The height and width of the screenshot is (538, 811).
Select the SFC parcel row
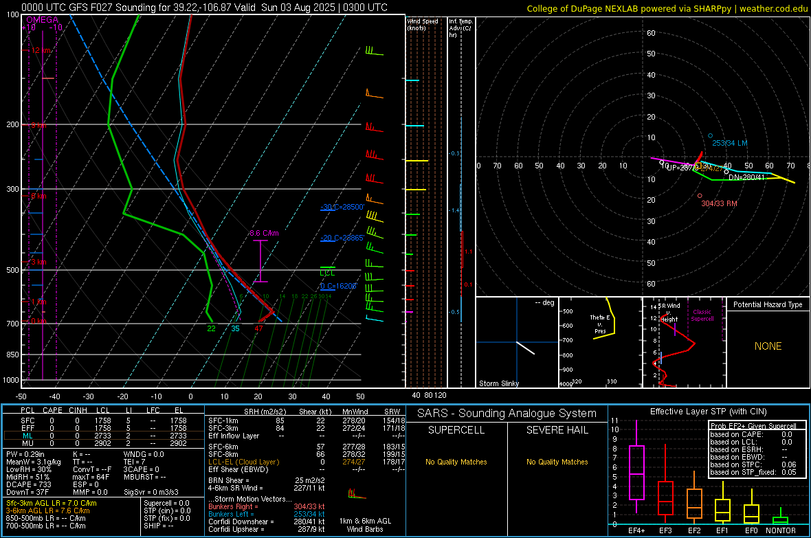point(104,421)
